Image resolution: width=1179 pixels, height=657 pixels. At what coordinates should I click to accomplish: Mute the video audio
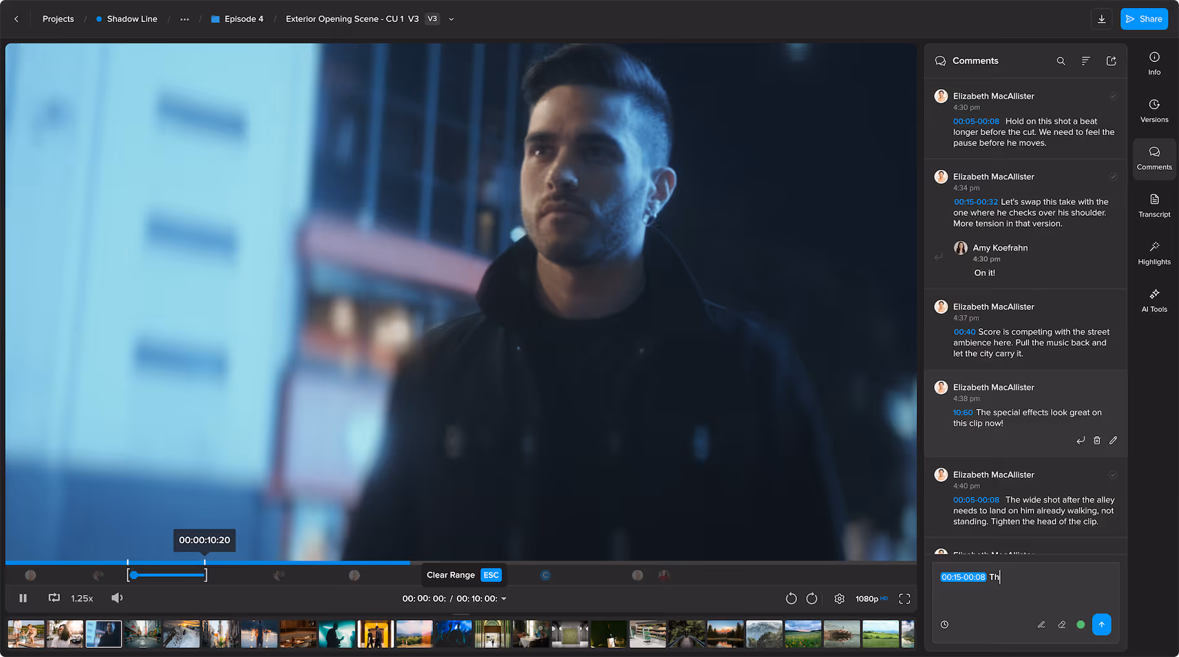pyautogui.click(x=117, y=598)
